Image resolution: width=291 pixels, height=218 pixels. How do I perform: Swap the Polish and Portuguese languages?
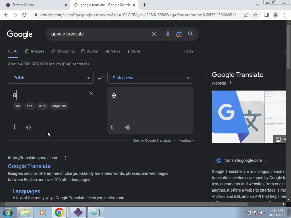100,78
